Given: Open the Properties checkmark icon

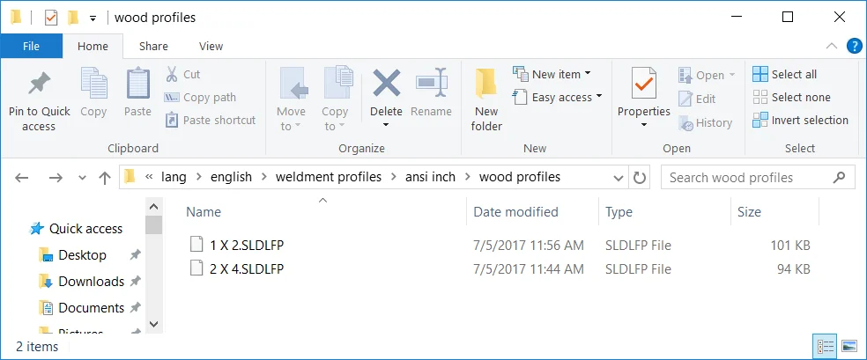Looking at the screenshot, I should 643,84.
